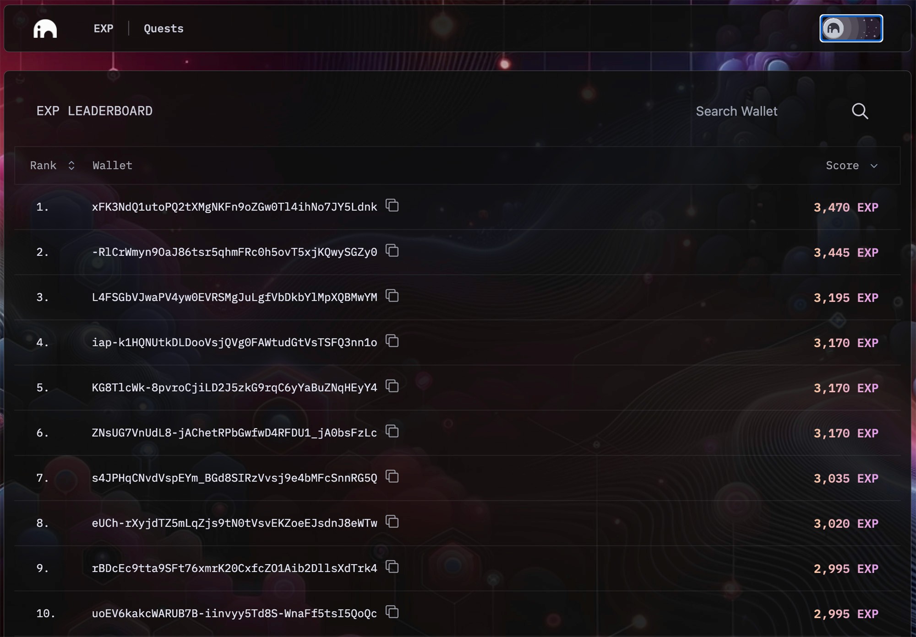Sort leaderboard by Rank column arrows
Viewport: 916px width, 637px height.
[71, 166]
